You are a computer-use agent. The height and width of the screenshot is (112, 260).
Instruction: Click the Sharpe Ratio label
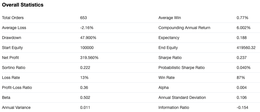click(x=170, y=58)
